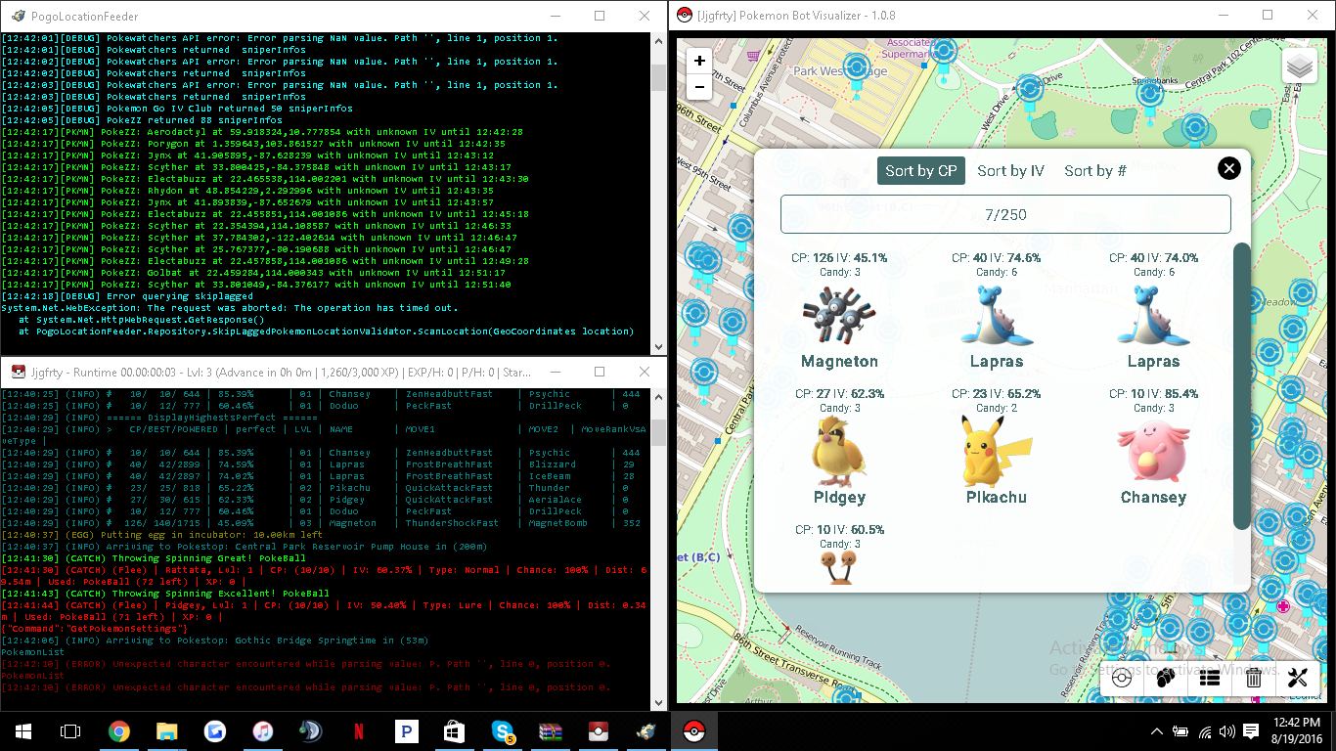
Task: Open the eggs panel in the visualizer
Action: pyautogui.click(x=1166, y=678)
